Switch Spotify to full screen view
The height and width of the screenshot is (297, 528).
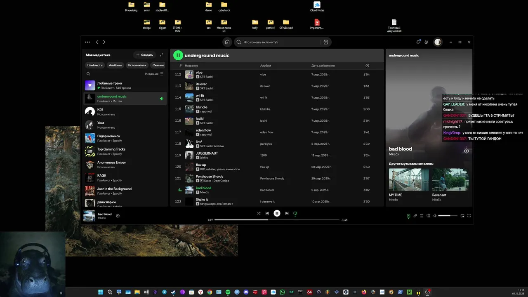pyautogui.click(x=469, y=216)
